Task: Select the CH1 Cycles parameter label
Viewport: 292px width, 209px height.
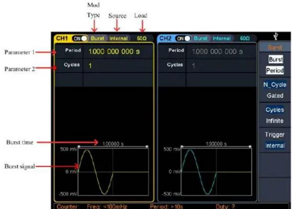Action: point(72,65)
